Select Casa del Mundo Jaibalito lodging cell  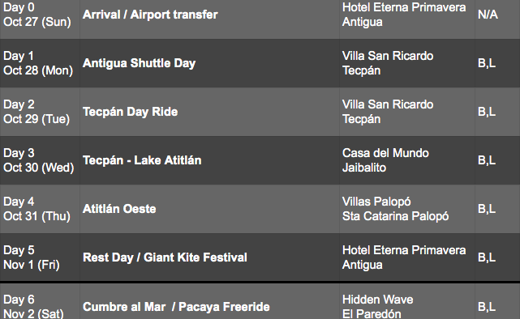pos(407,160)
